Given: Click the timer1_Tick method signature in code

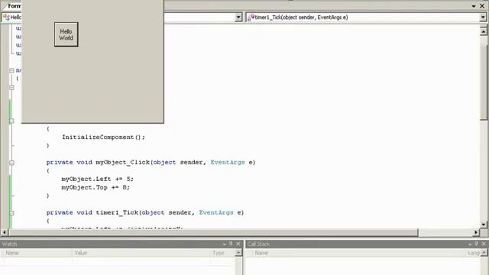Looking at the screenshot, I should (145, 212).
